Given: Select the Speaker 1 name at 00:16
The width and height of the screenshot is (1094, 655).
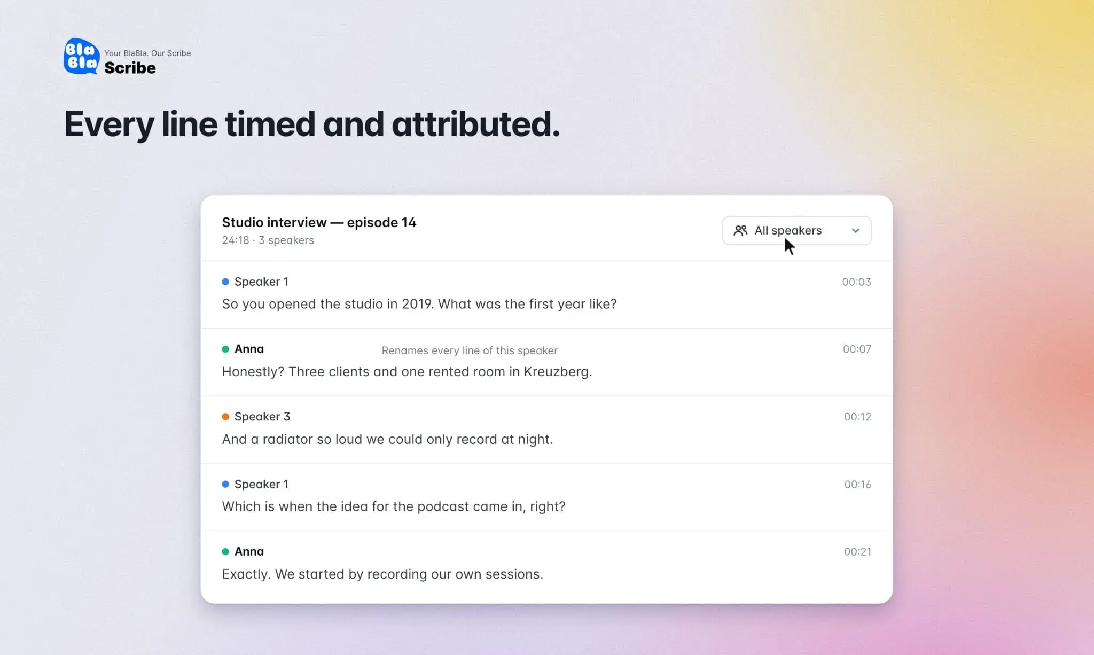Looking at the screenshot, I should (261, 484).
